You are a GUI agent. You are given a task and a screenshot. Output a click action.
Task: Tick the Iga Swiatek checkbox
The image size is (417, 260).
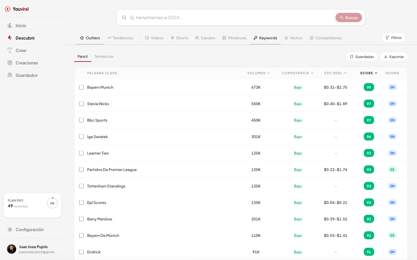[81, 137]
